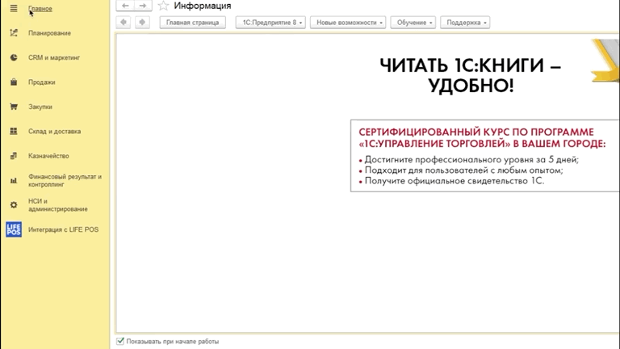620x349 pixels.
Task: Open the Склад и доставка section
Action: pos(54,132)
